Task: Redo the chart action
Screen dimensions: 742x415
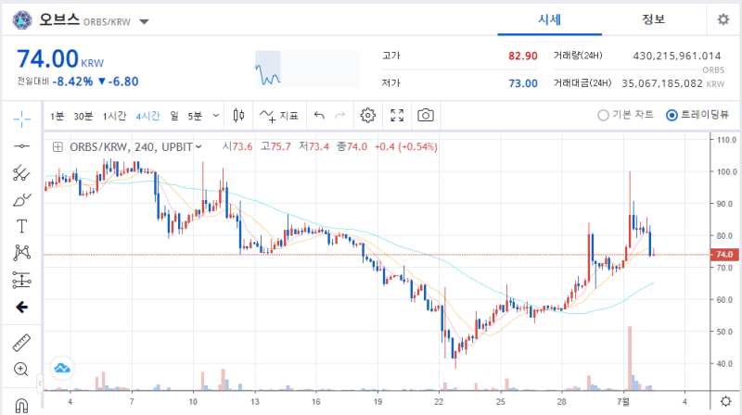Action: [x=339, y=116]
